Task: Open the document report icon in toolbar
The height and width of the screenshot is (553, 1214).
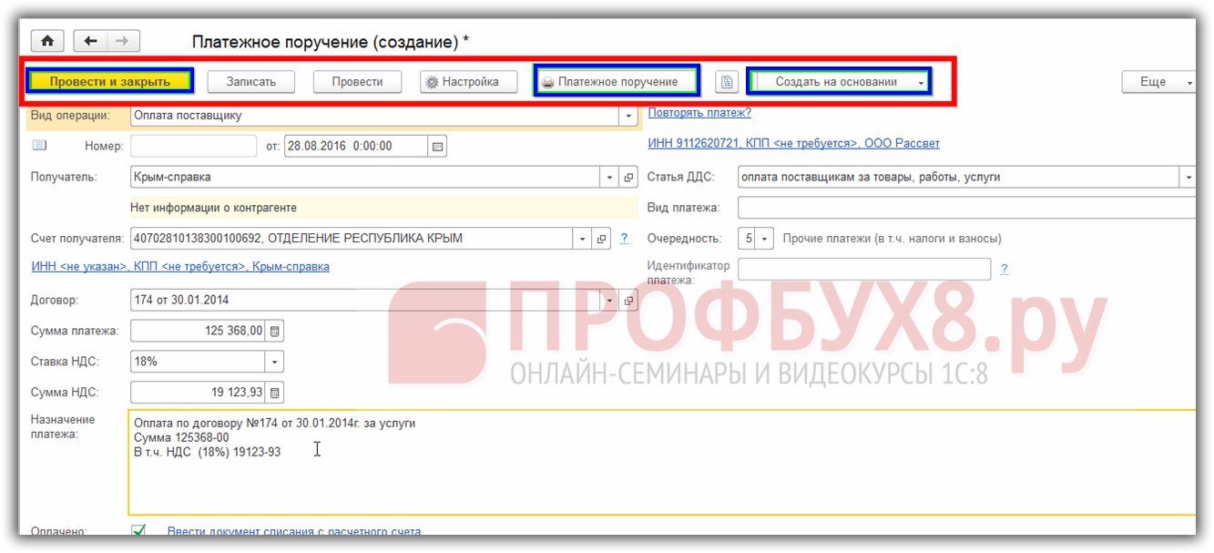Action: 726,82
